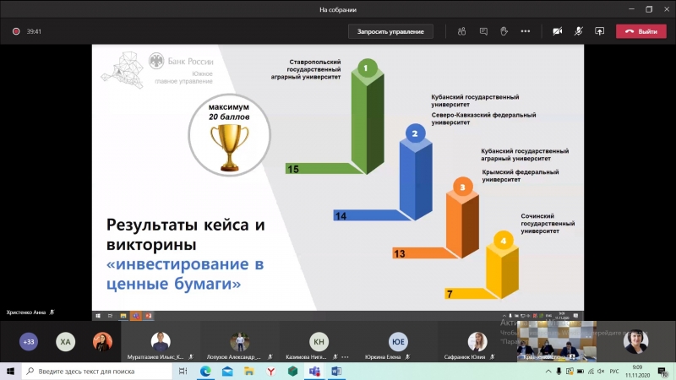Viewport: 676px width, 380px height.
Task: Click the Христенко Анна presenter label
Action: [26, 312]
